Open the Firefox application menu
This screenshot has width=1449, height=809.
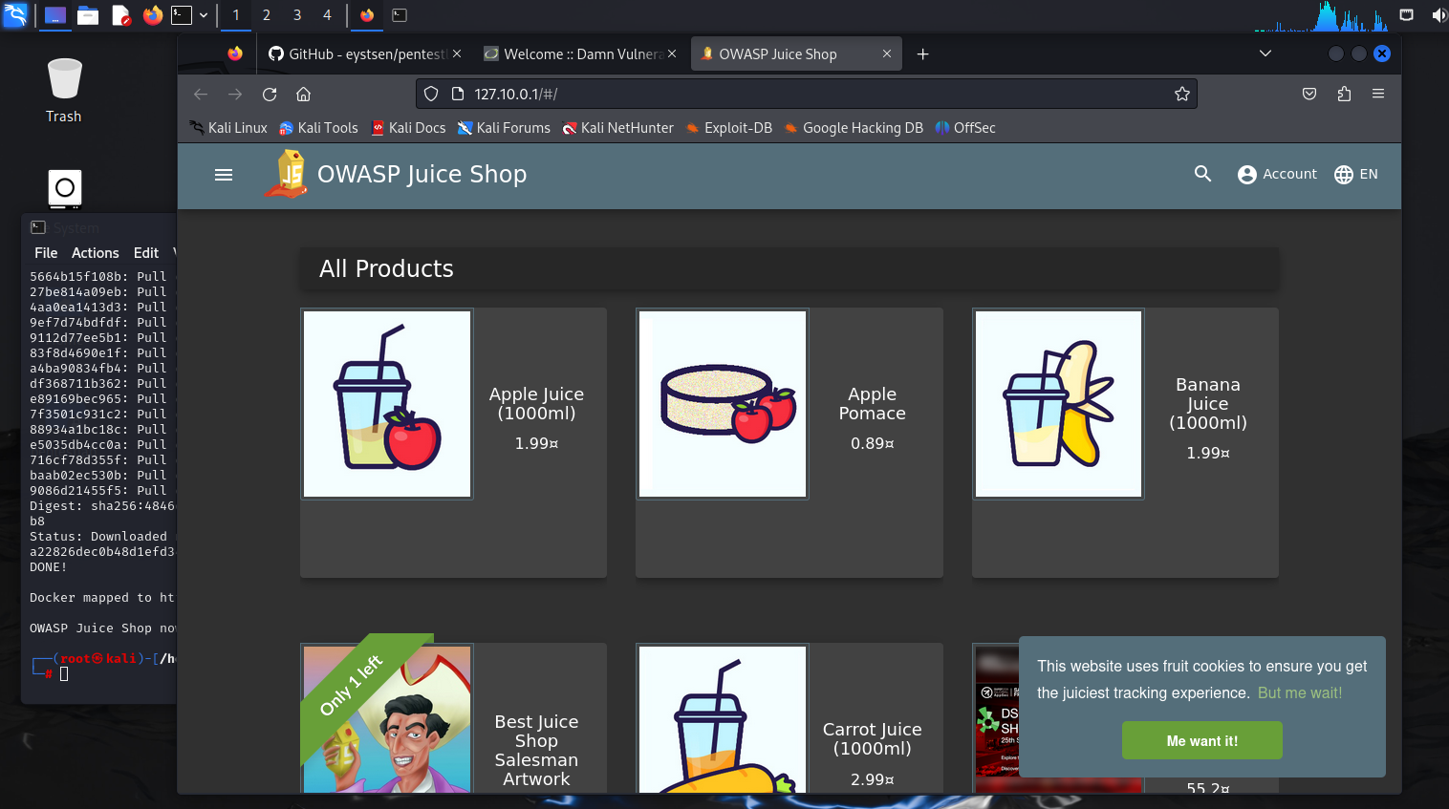point(1378,94)
